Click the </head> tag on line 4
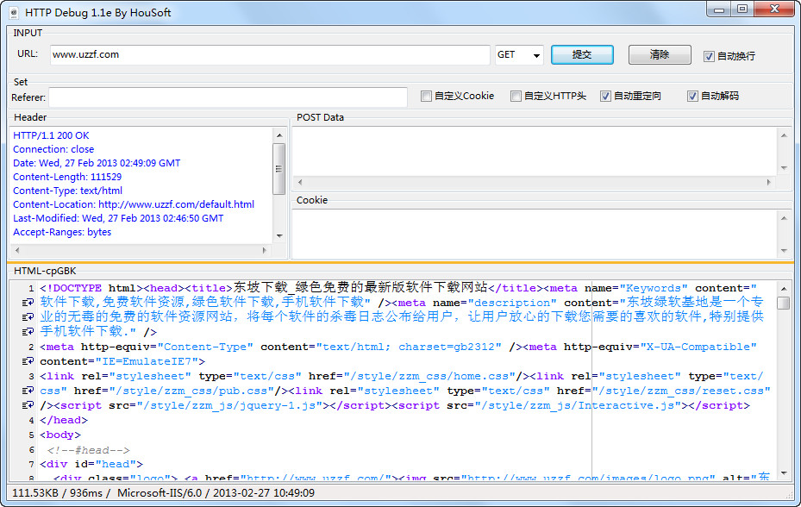This screenshot has height=507, width=801. click(x=64, y=420)
